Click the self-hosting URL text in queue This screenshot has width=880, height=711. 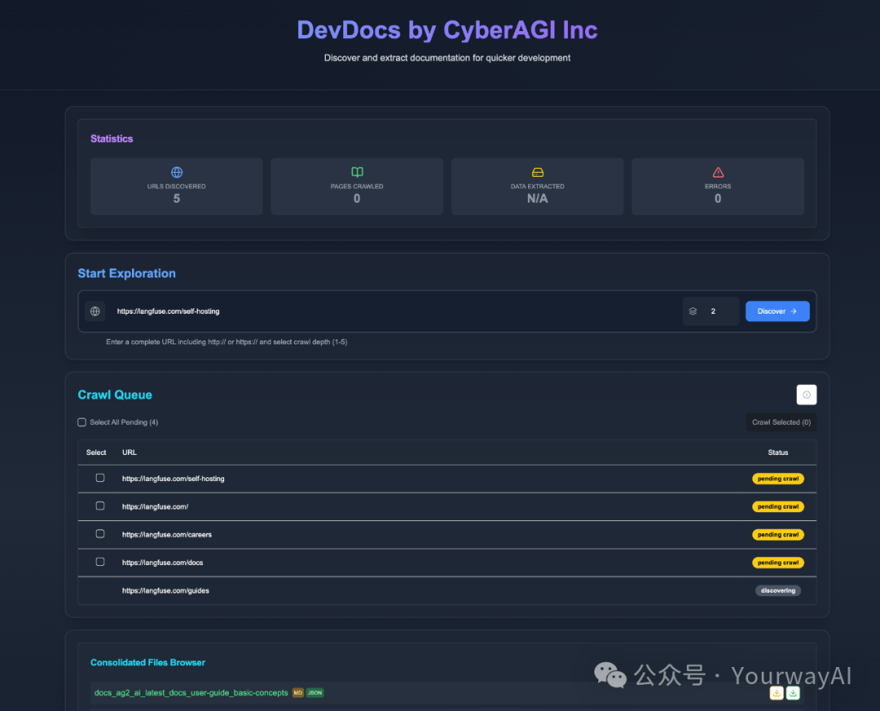point(173,479)
